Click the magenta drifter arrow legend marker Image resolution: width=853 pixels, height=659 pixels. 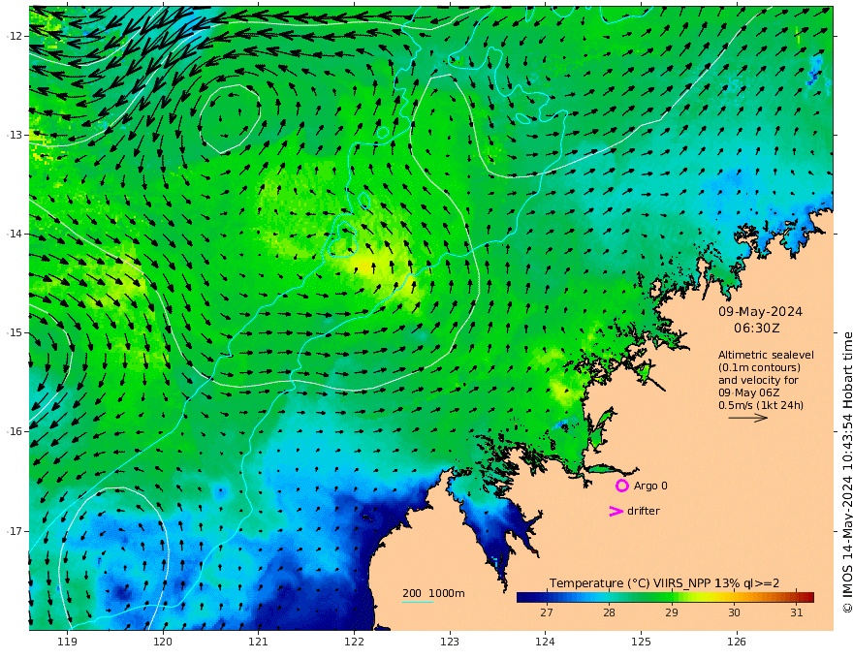[x=616, y=511]
